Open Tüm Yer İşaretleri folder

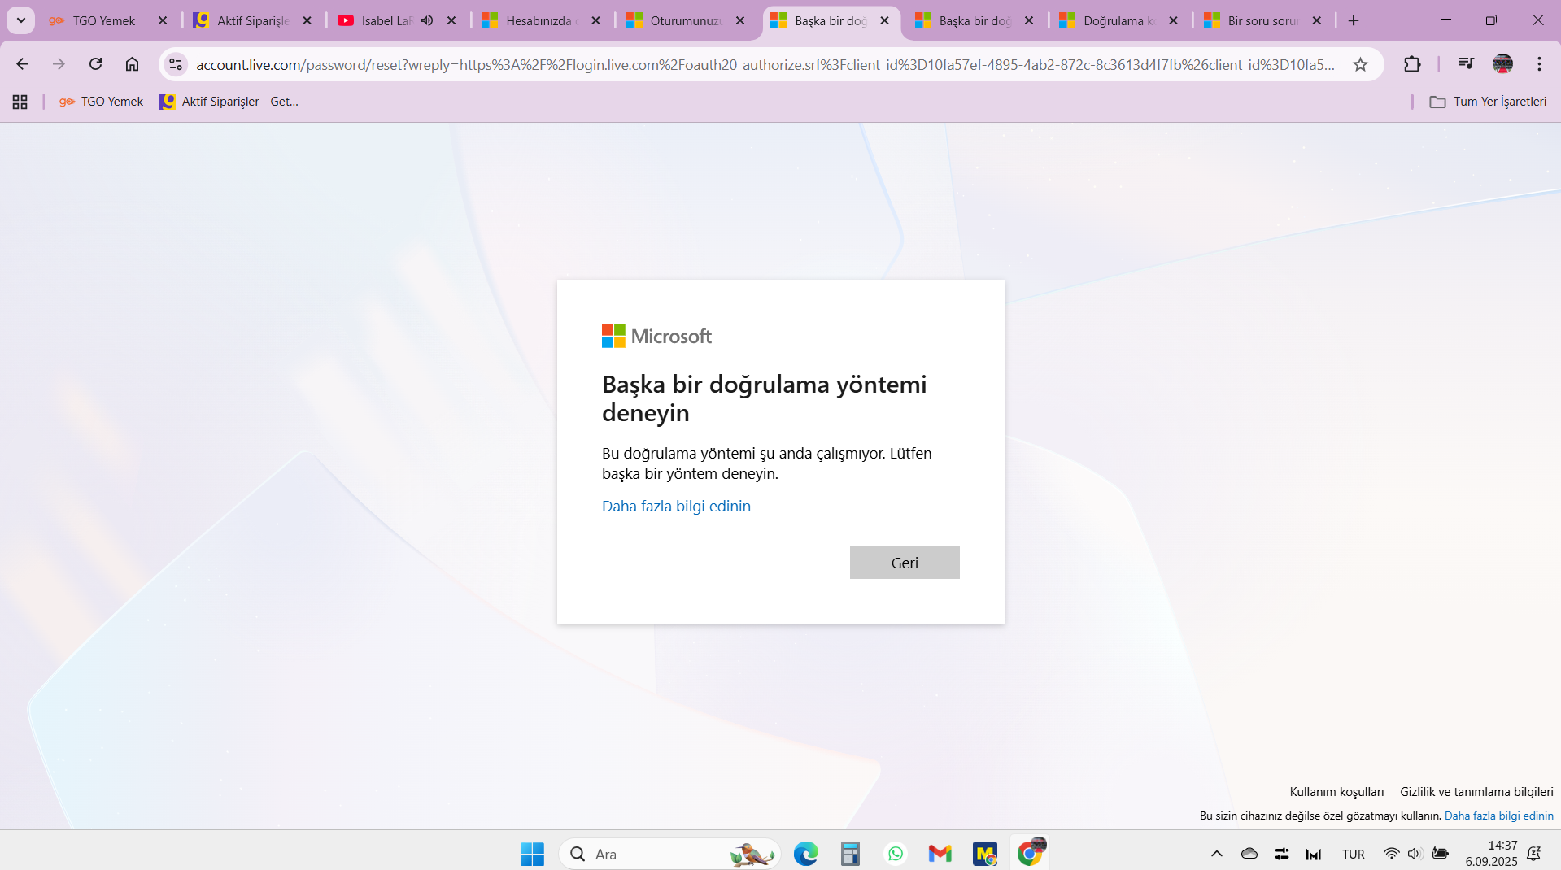(1488, 102)
